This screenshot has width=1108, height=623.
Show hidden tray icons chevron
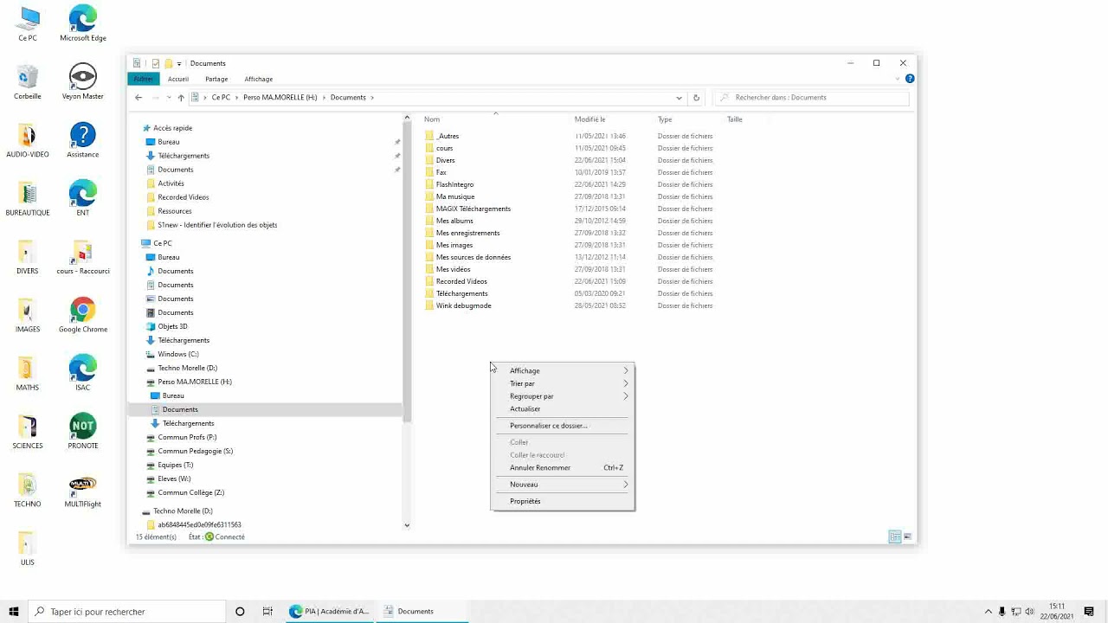tap(989, 612)
